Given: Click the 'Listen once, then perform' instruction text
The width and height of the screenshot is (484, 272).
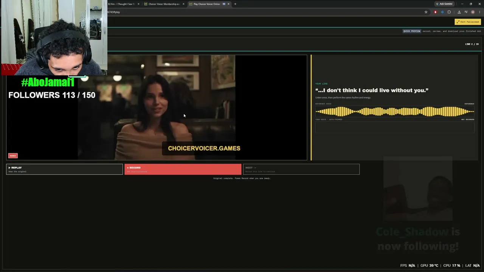Looking at the screenshot, I should coord(343,97).
